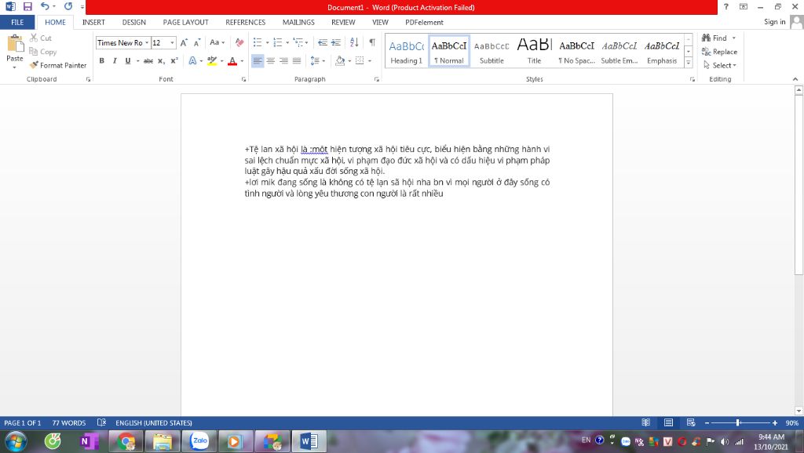Go to the REFERENCES tab

pos(246,22)
